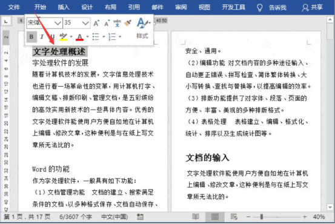The width and height of the screenshot is (335, 224).
Task: Click the macro recording status bar icon
Action: pos(140,217)
